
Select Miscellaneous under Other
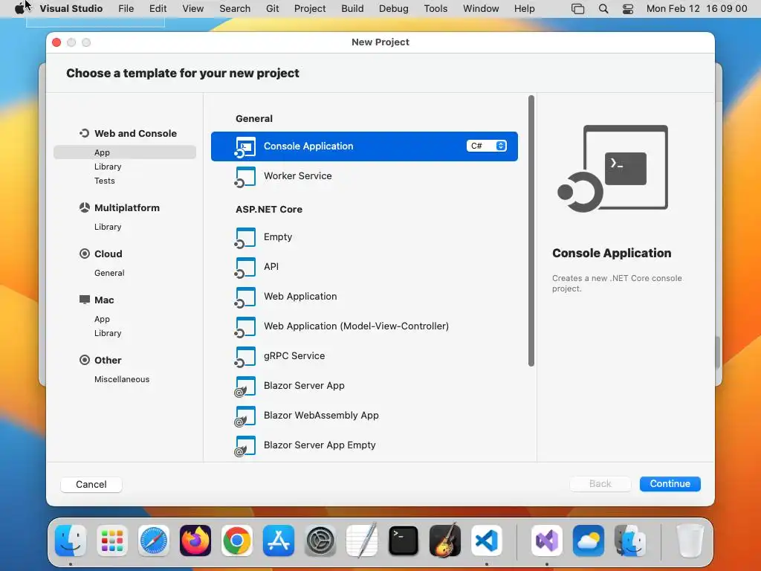click(122, 379)
